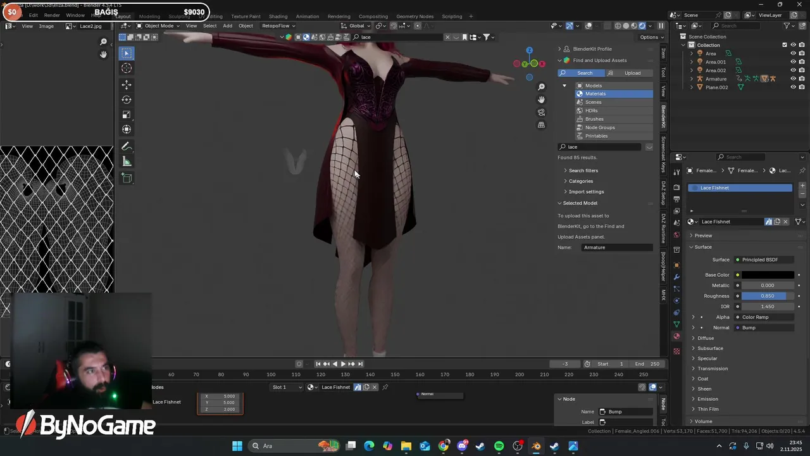This screenshot has width=810, height=456.
Task: Pick the Measure tool
Action: (x=127, y=161)
